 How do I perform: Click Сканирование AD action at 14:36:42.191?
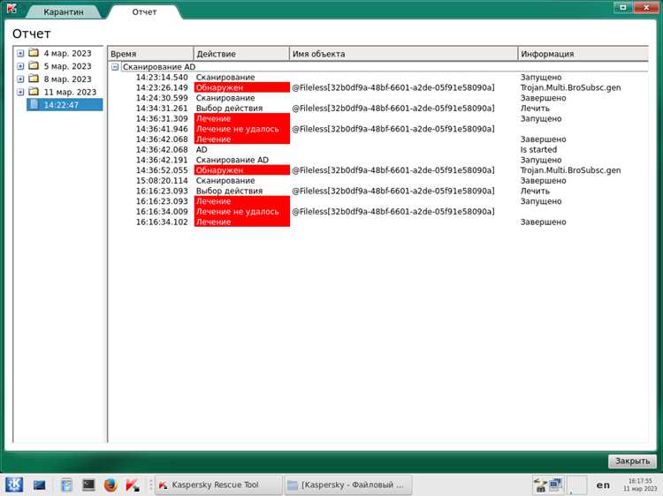[232, 160]
